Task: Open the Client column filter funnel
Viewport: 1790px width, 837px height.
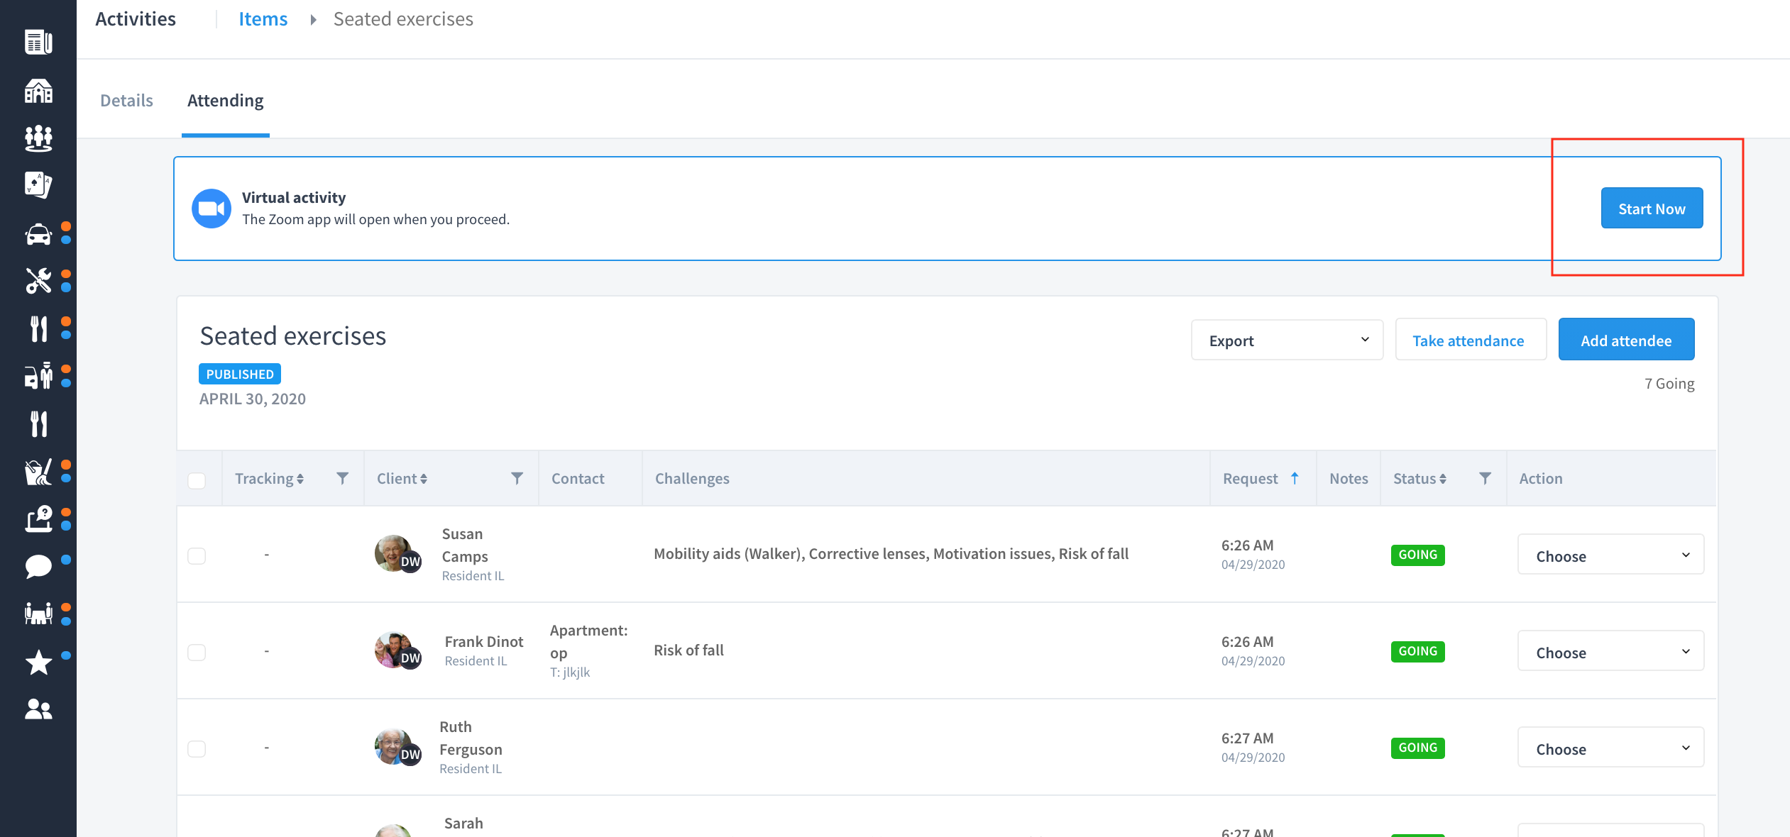Action: click(x=517, y=479)
